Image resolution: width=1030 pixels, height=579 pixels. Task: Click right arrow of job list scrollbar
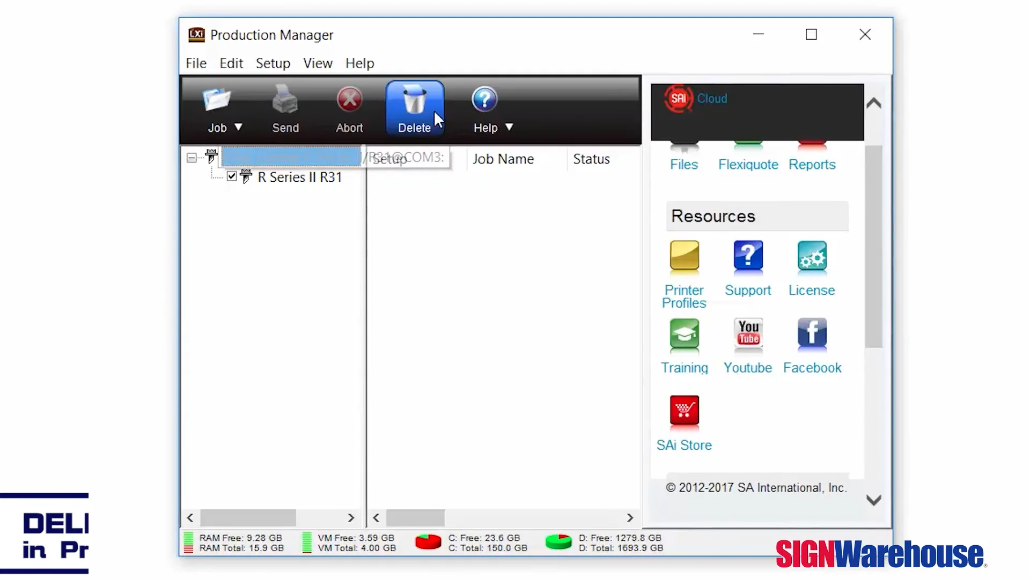tap(630, 518)
